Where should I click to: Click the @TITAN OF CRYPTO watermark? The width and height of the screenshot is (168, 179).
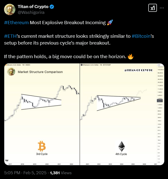tap(138, 70)
